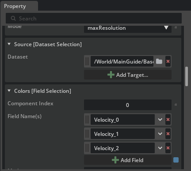Open the Velocity_1 field dropdown chevron
Screen dimensions: 191x171
[160, 134]
